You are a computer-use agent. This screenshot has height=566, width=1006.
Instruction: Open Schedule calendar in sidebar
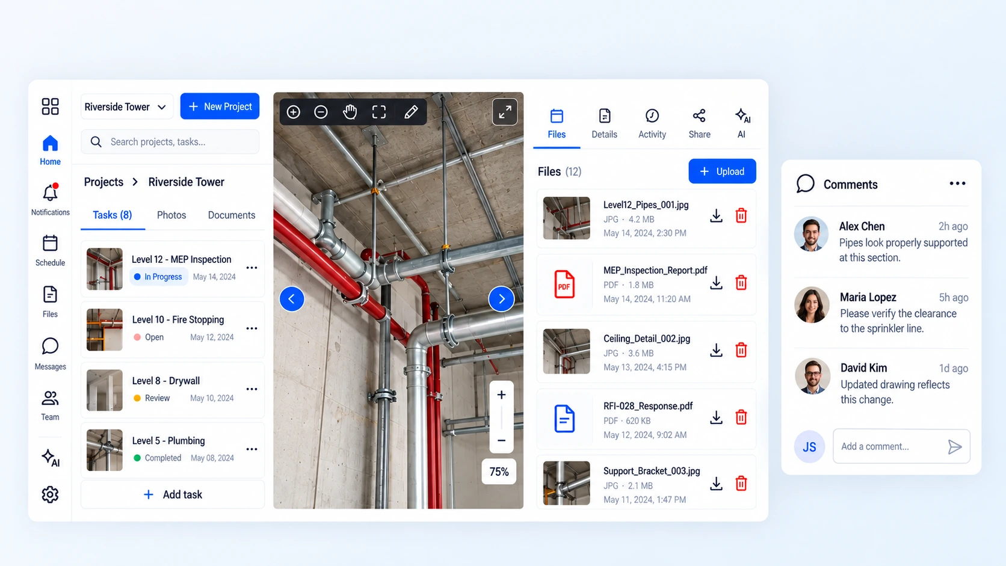click(x=50, y=250)
